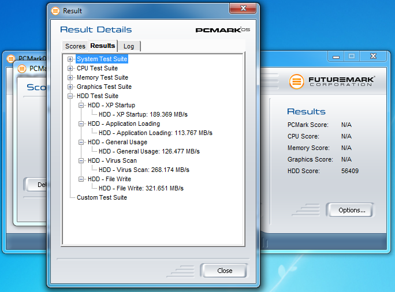Collapse the HDD - Virus Scan node
The height and width of the screenshot is (292, 395).
click(81, 160)
